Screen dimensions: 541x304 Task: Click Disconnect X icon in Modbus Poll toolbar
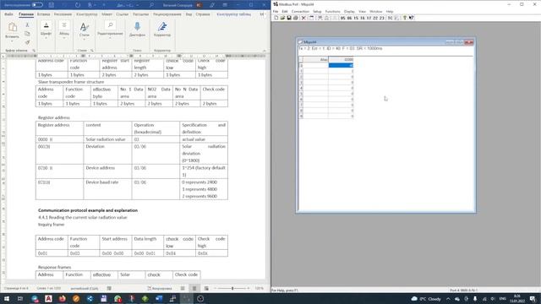pos(303,18)
